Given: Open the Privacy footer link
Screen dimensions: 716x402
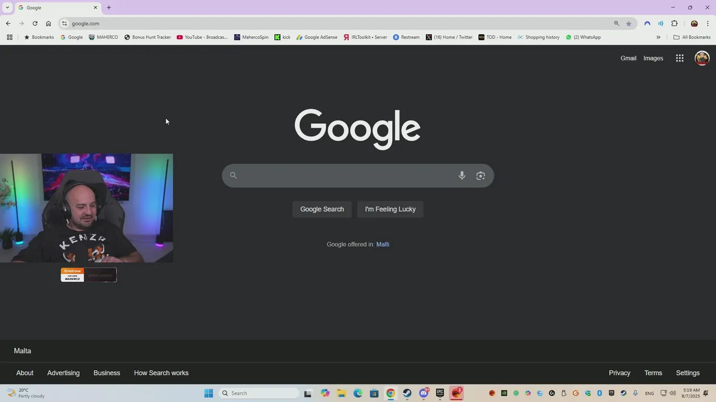Looking at the screenshot, I should coord(619,373).
